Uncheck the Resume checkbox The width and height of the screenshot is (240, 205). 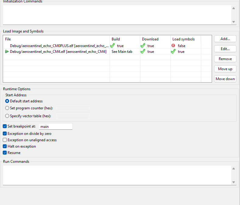point(5,153)
